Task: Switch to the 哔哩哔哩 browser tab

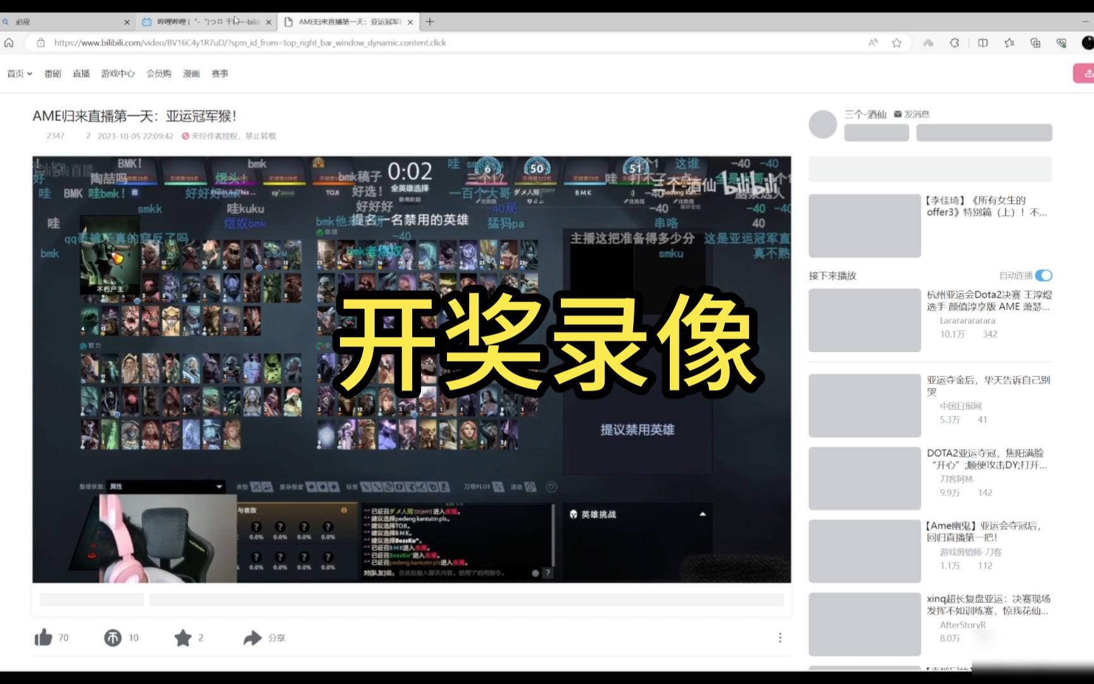Action: 206,22
